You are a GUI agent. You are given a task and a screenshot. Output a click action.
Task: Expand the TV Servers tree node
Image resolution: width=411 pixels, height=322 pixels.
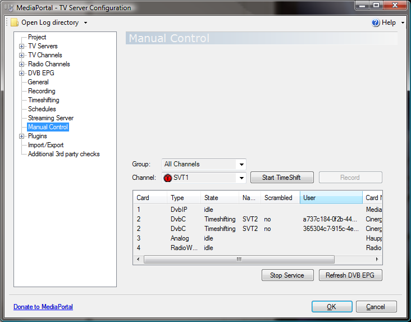tap(22, 46)
